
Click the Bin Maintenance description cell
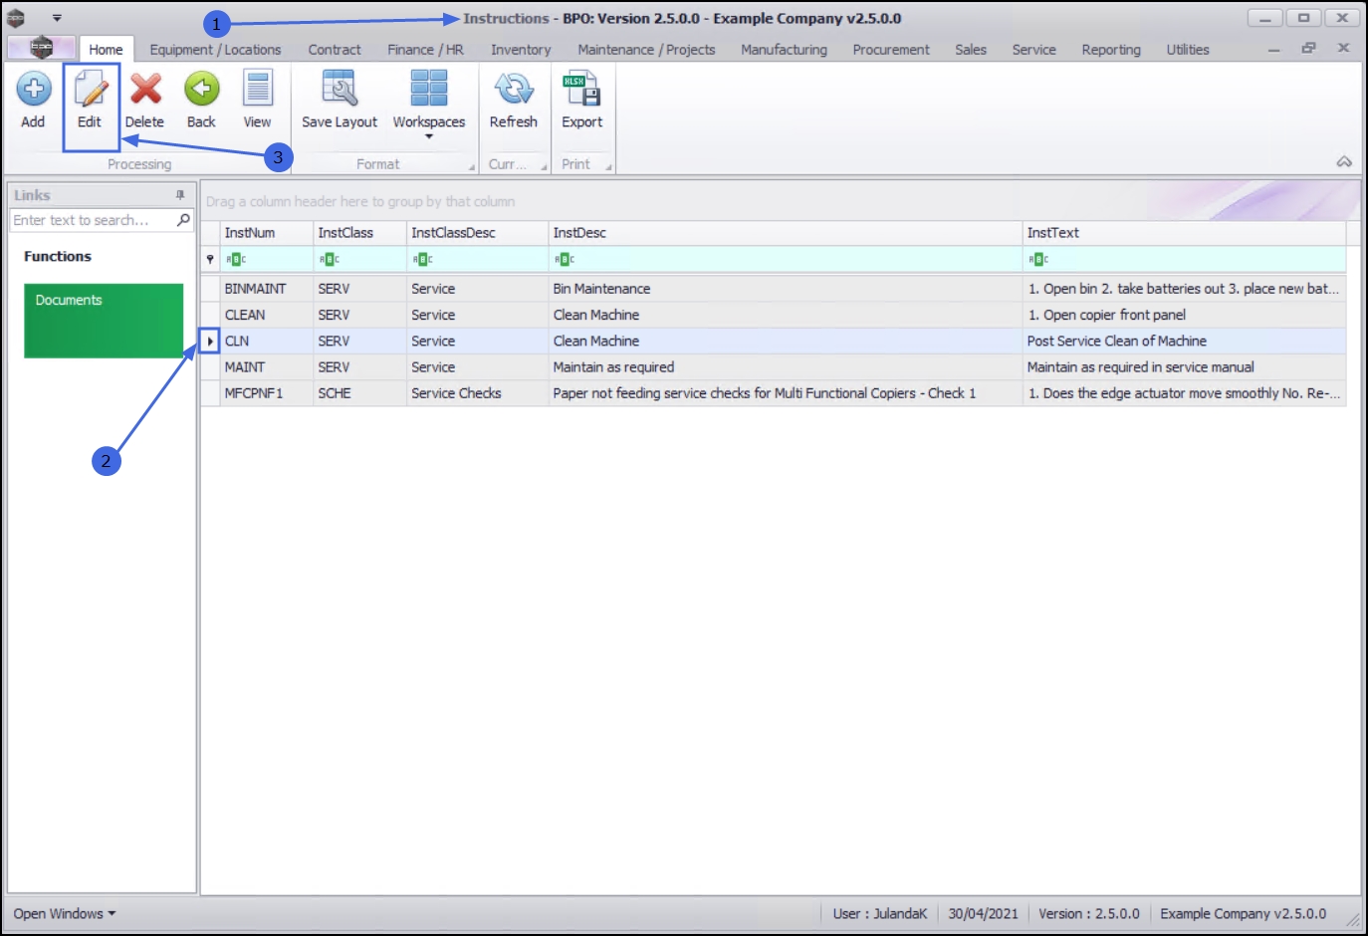[786, 289]
